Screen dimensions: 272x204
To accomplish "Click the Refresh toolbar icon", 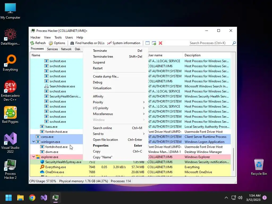I will [32, 43].
